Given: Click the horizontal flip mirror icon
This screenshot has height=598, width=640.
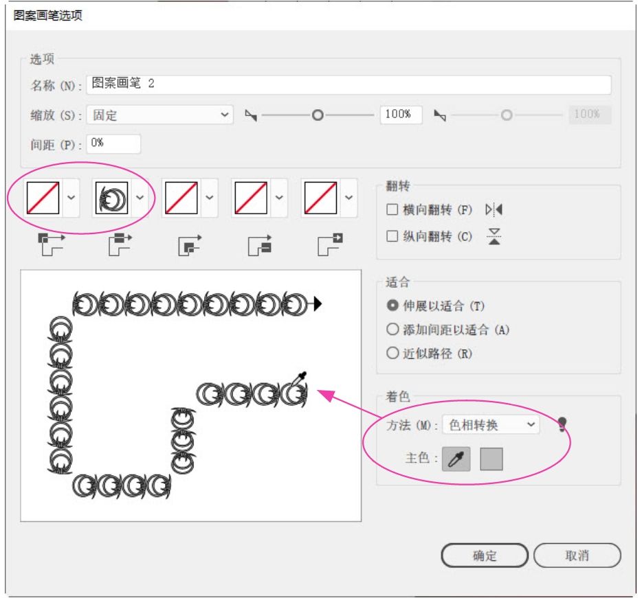Looking at the screenshot, I should [494, 209].
